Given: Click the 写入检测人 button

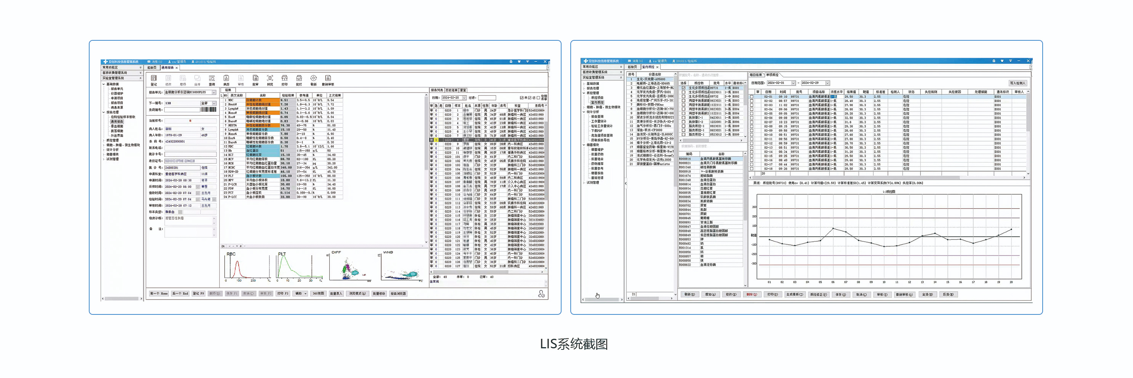Looking at the screenshot, I should point(1018,83).
